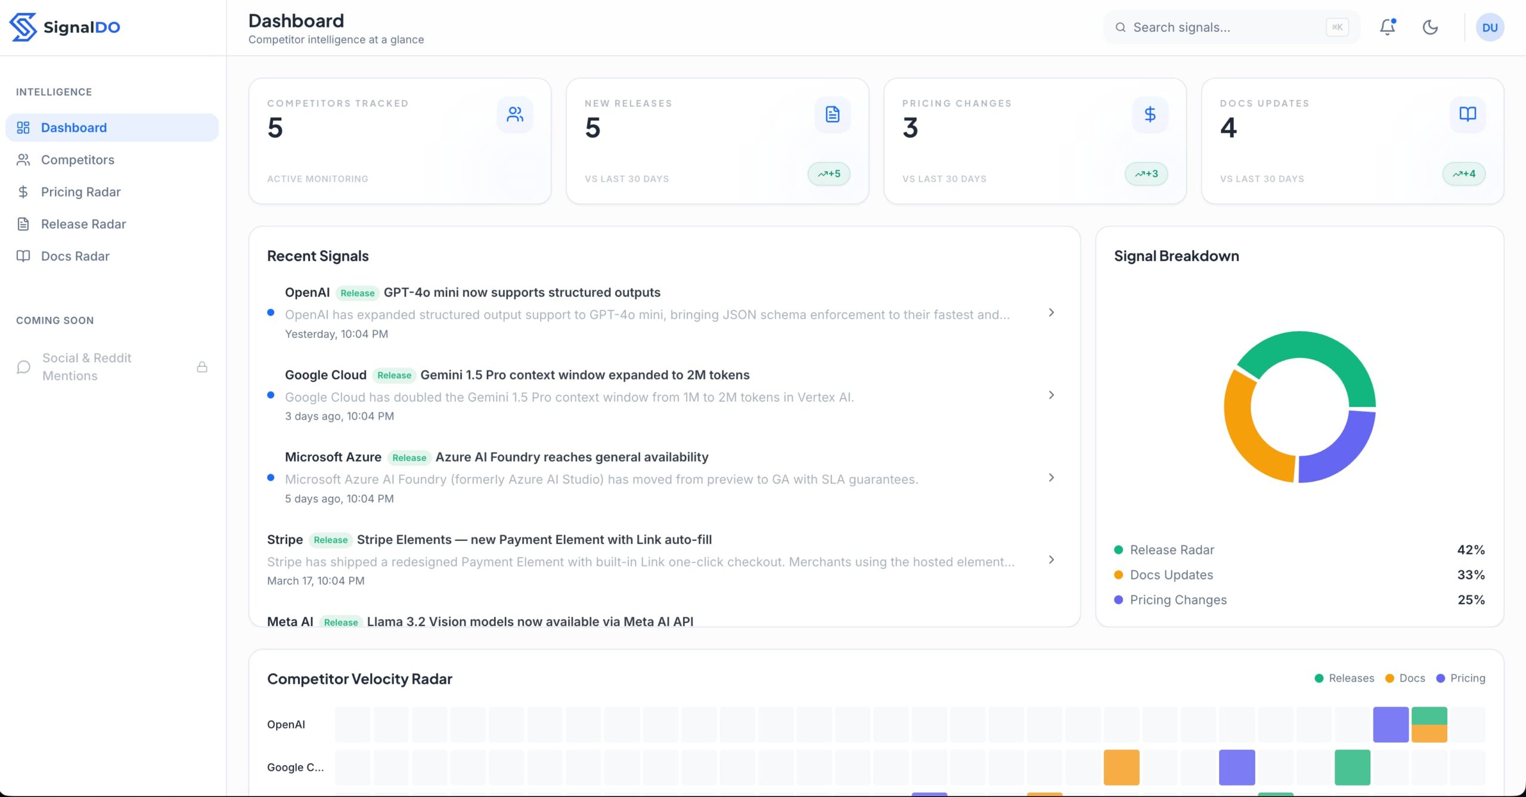Click the Docs Updates book icon
The height and width of the screenshot is (797, 1526).
click(1467, 114)
